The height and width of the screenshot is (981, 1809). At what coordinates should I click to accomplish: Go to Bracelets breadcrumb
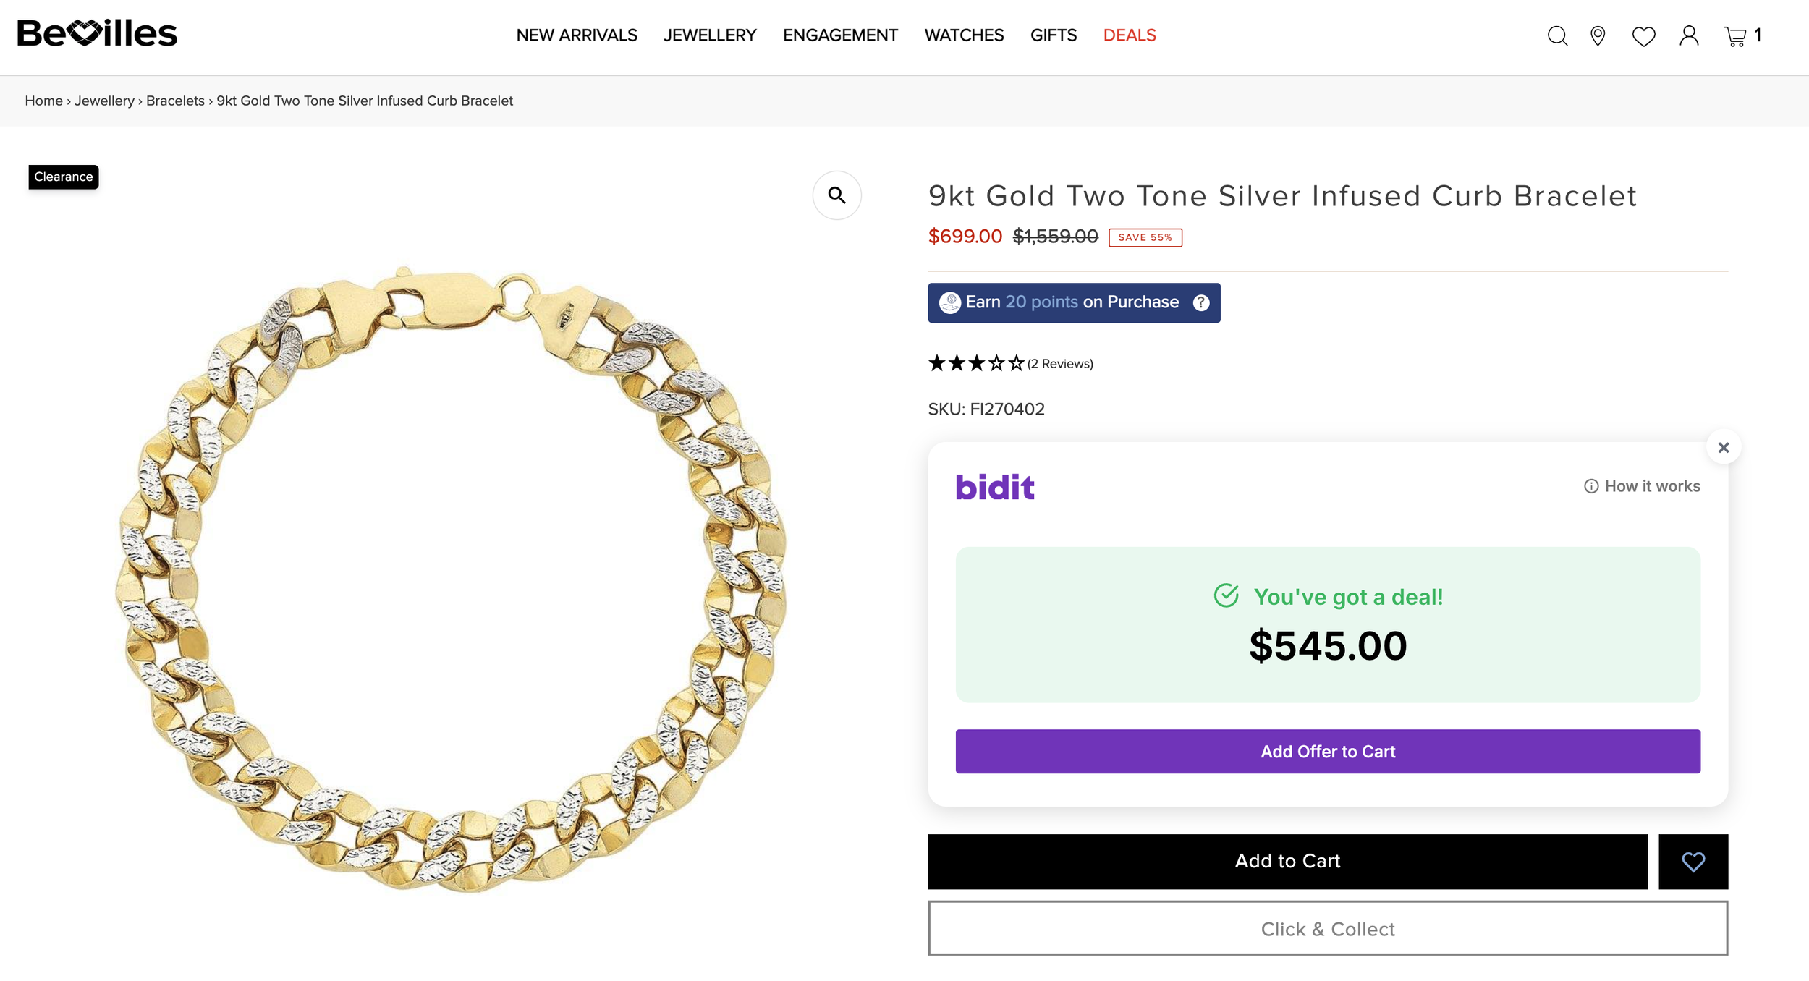175,101
